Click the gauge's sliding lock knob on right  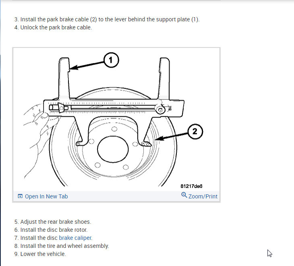click(160, 109)
